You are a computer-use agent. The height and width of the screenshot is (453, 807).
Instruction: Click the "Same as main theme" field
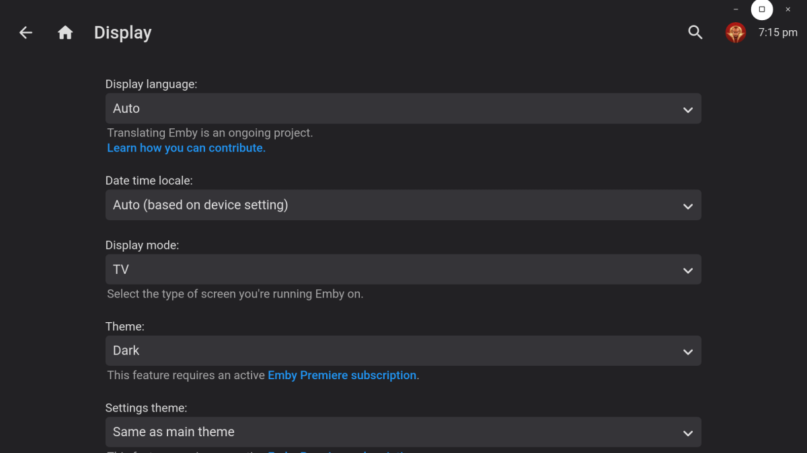point(403,432)
